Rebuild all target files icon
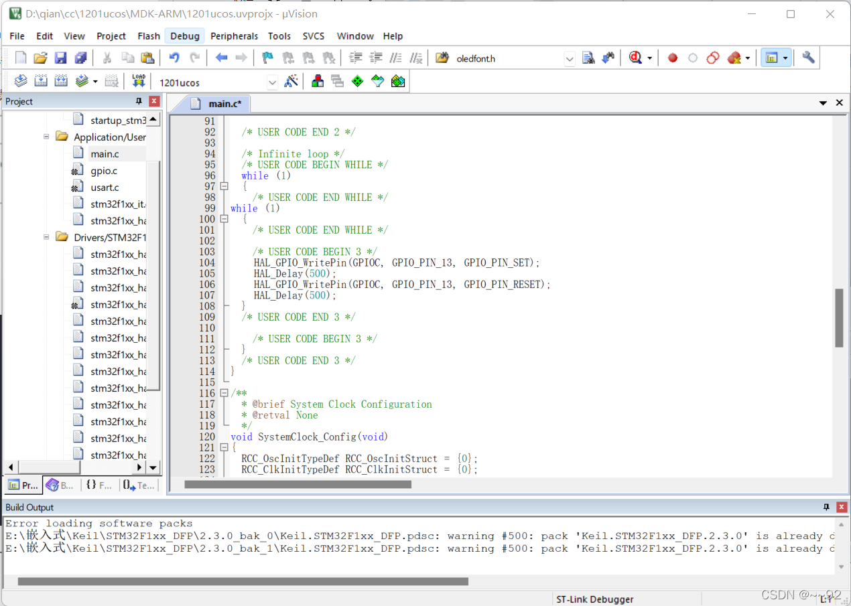 tap(61, 82)
